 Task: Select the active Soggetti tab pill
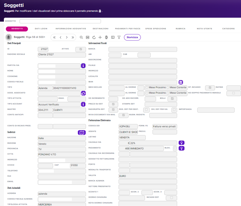pos(17,29)
